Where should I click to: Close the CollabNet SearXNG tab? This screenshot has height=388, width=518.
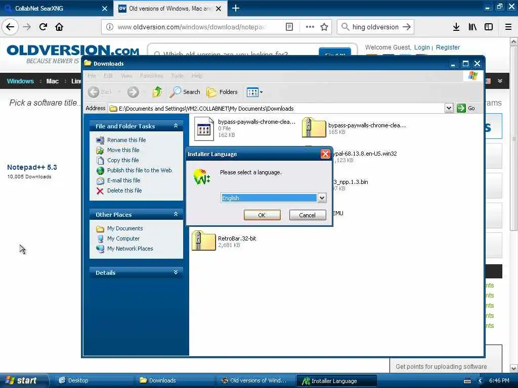[x=104, y=9]
